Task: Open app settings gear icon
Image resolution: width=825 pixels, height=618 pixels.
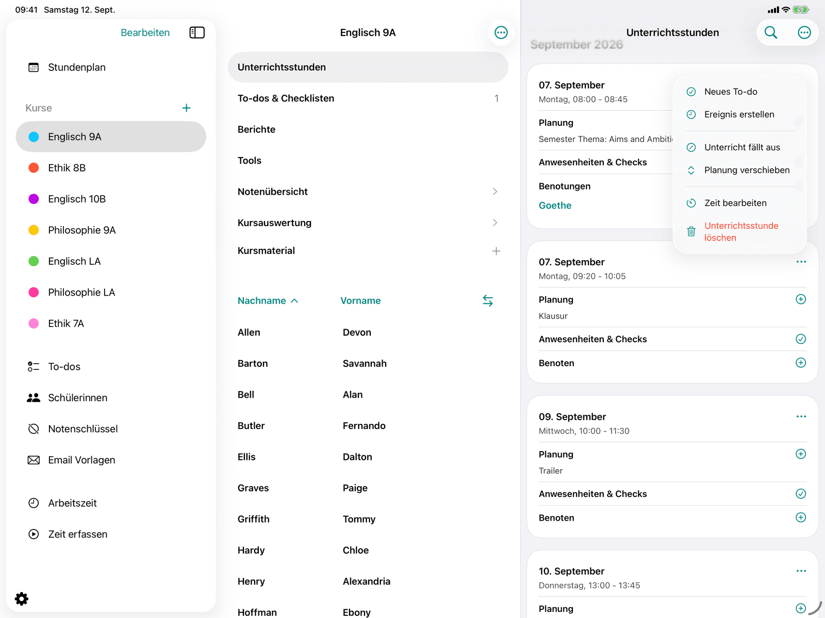Action: point(22,598)
